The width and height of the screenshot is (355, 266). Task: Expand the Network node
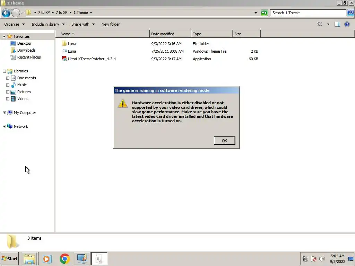[4, 127]
